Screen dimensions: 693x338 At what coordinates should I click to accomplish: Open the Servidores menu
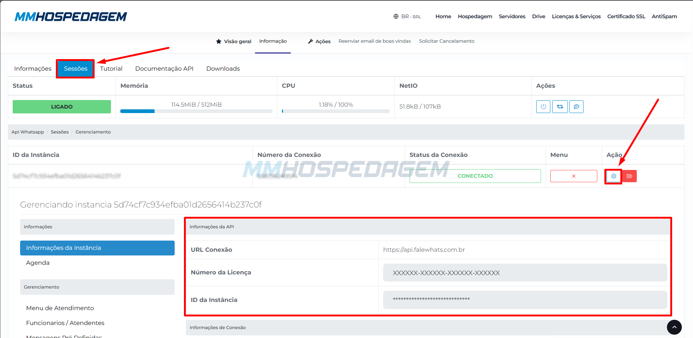pos(512,16)
